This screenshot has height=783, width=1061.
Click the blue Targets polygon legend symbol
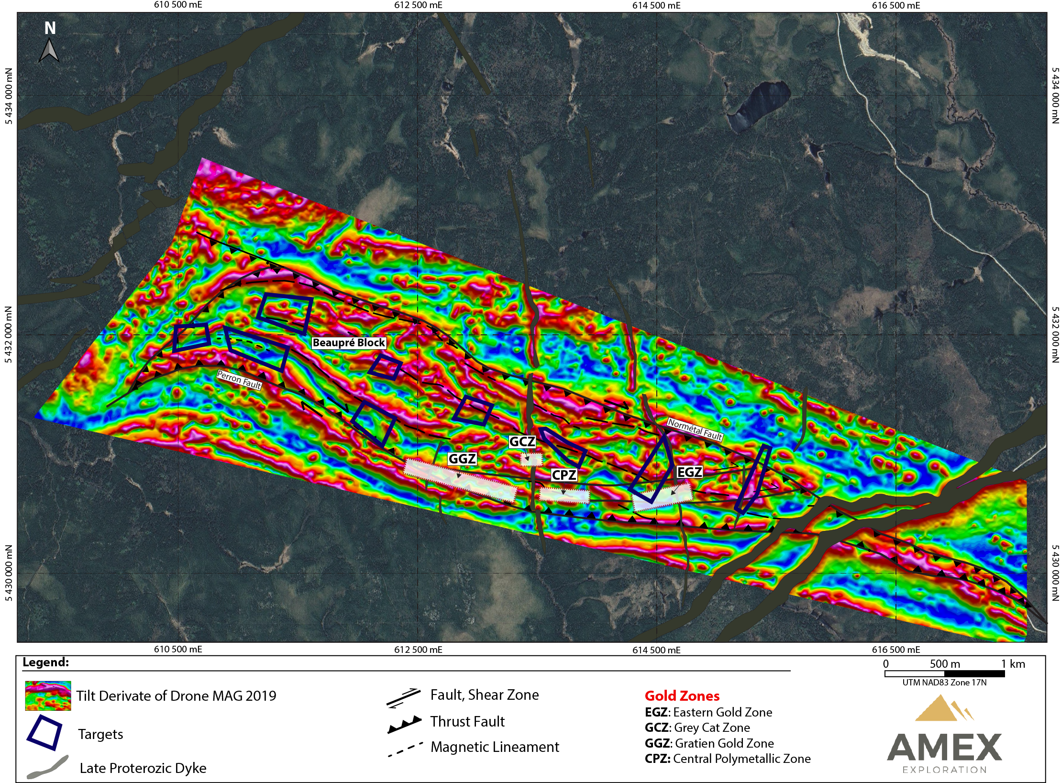click(x=45, y=732)
